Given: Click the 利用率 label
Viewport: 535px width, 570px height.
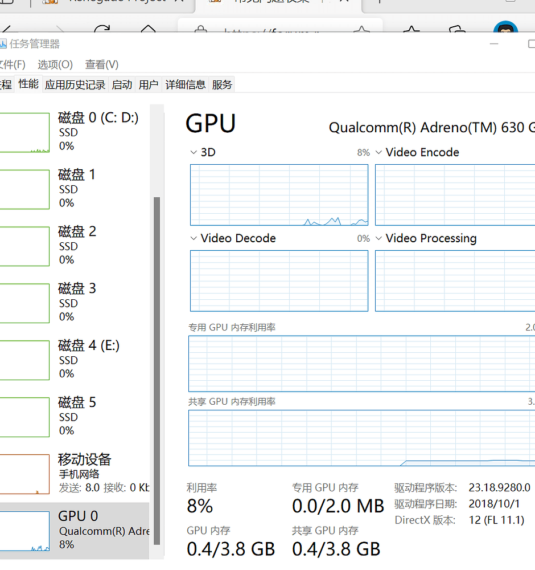Looking at the screenshot, I should 202,487.
